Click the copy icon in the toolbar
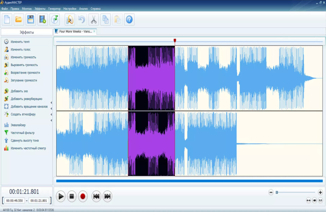 pyautogui.click(x=105, y=20)
